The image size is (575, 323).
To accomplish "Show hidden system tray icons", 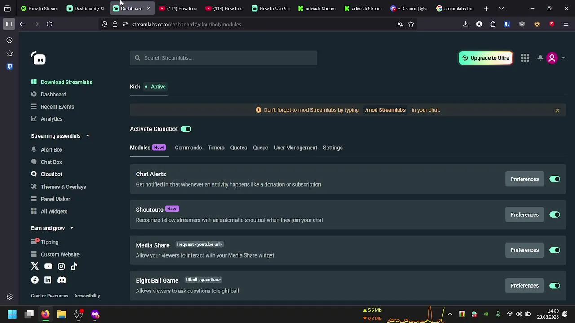I will tap(450, 314).
